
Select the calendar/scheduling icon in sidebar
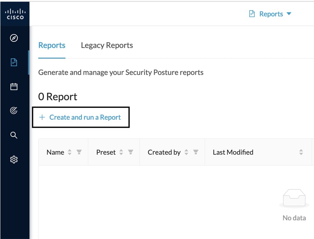tap(14, 86)
